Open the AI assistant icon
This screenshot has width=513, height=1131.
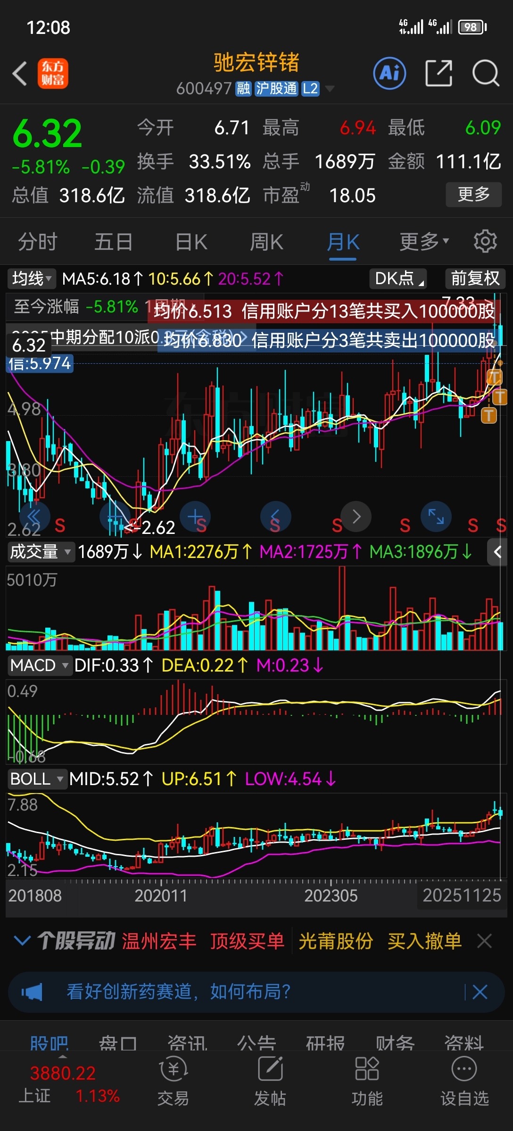click(389, 74)
